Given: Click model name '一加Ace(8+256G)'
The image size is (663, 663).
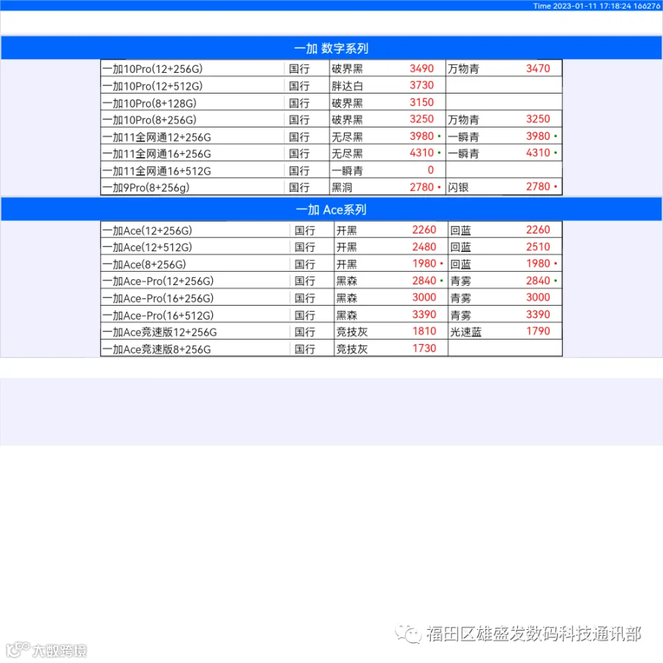Looking at the screenshot, I should click(144, 264).
